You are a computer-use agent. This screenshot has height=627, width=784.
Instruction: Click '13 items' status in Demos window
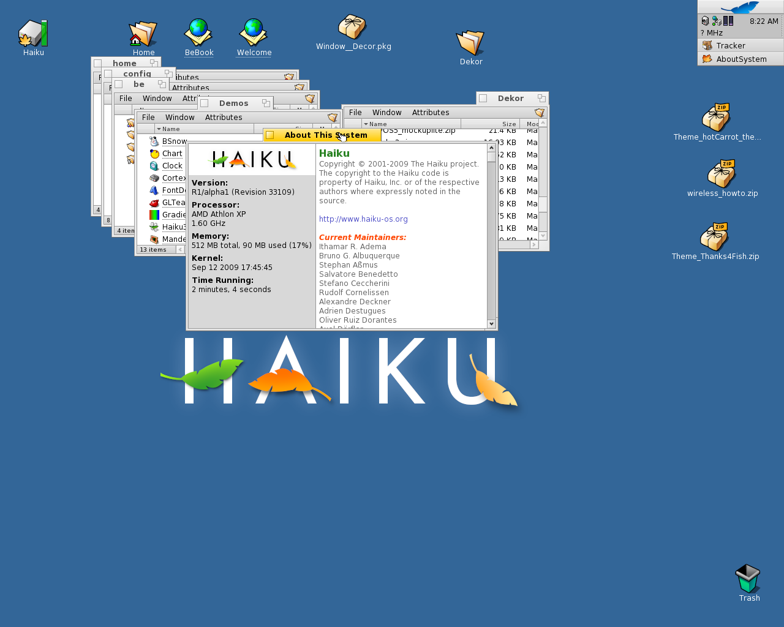pos(153,250)
